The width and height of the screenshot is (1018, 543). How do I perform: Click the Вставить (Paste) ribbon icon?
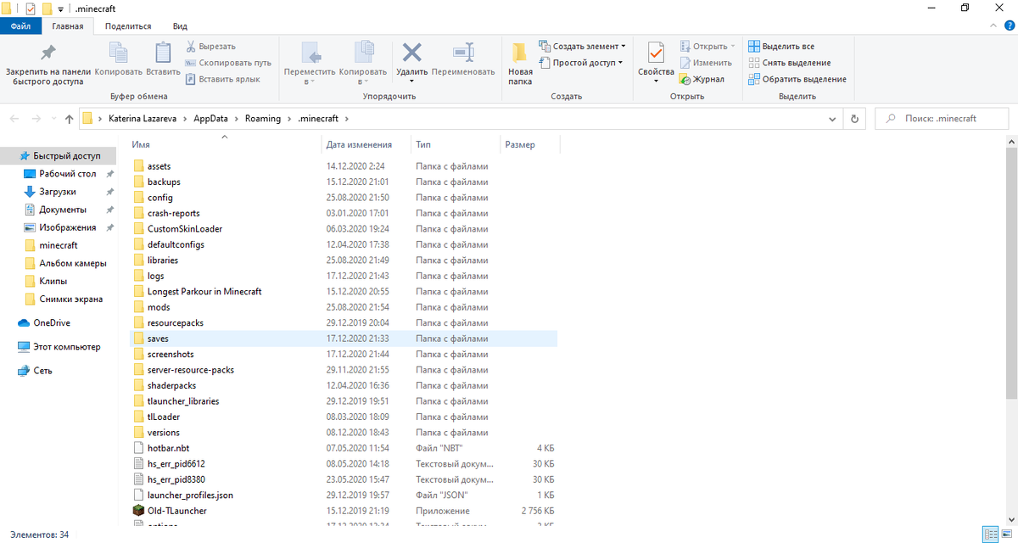point(163,53)
